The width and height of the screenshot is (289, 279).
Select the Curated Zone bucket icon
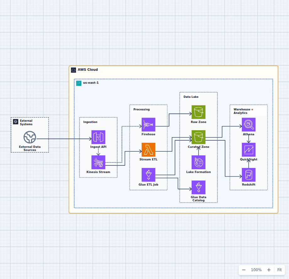199,137
